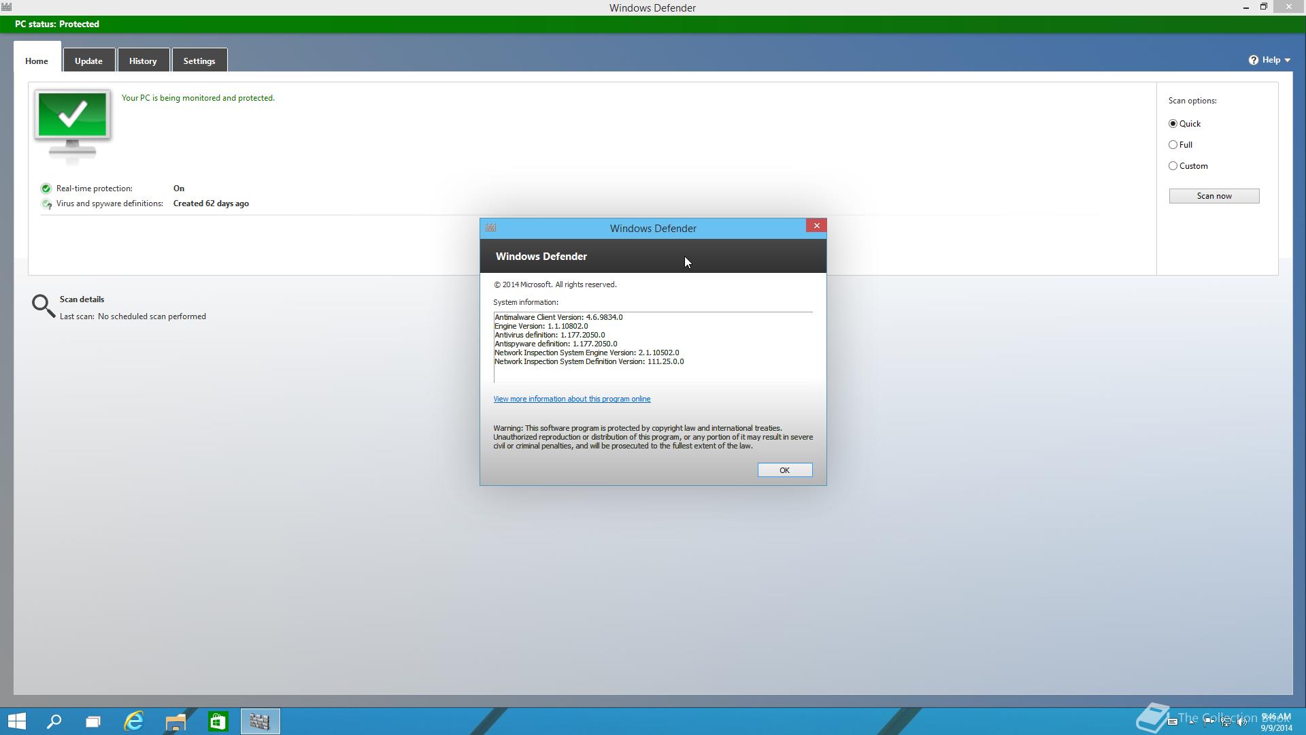
Task: Select the Full scan option
Action: click(1181, 145)
